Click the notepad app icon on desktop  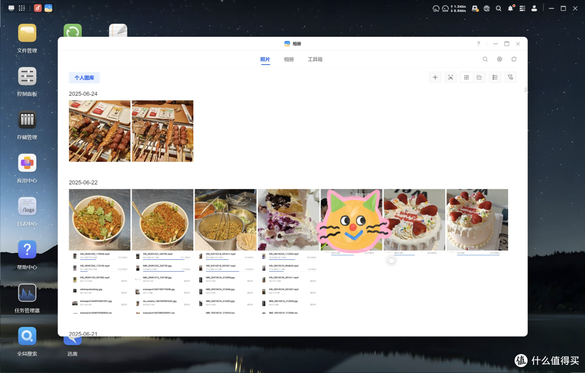tap(118, 30)
